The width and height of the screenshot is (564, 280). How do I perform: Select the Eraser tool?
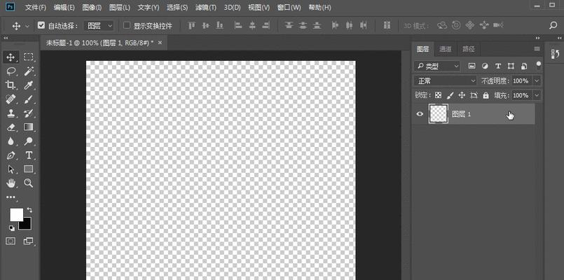(11, 127)
